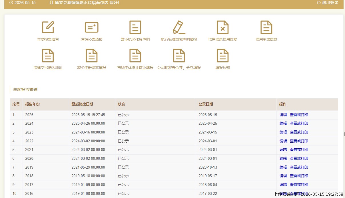Screen dimensions: 345x198
Task: Open the 减少注册资本填报 icon
Action: 92,56
